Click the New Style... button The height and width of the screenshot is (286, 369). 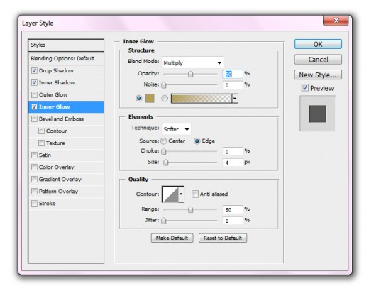click(x=318, y=75)
